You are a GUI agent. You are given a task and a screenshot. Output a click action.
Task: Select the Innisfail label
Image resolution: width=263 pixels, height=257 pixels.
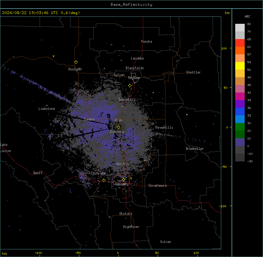pos(127,100)
